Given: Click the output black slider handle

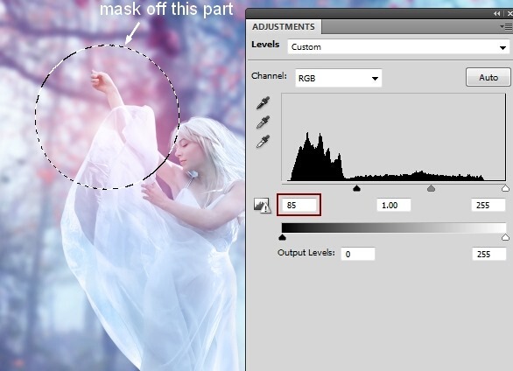Looking at the screenshot, I should pyautogui.click(x=283, y=237).
